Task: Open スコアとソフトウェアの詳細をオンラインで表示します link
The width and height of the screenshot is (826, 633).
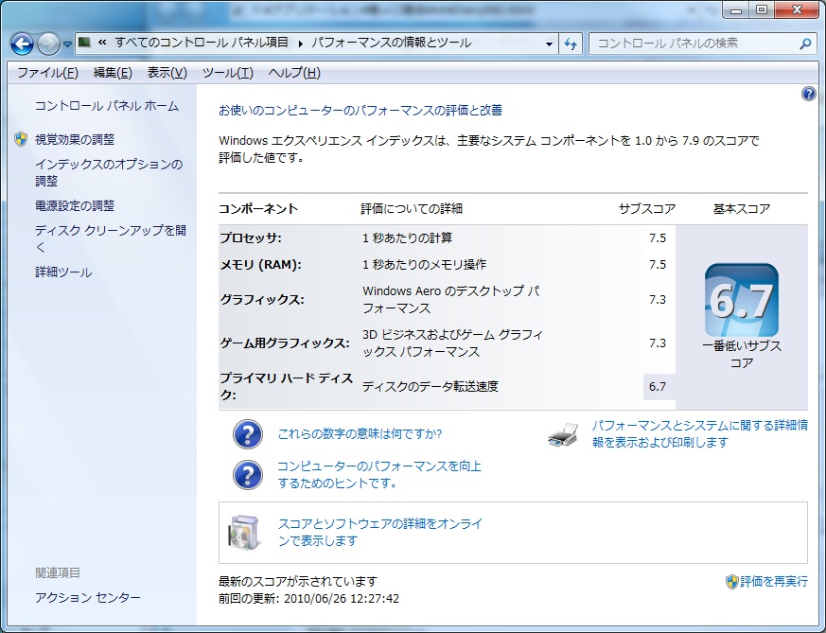Action: click(x=380, y=533)
